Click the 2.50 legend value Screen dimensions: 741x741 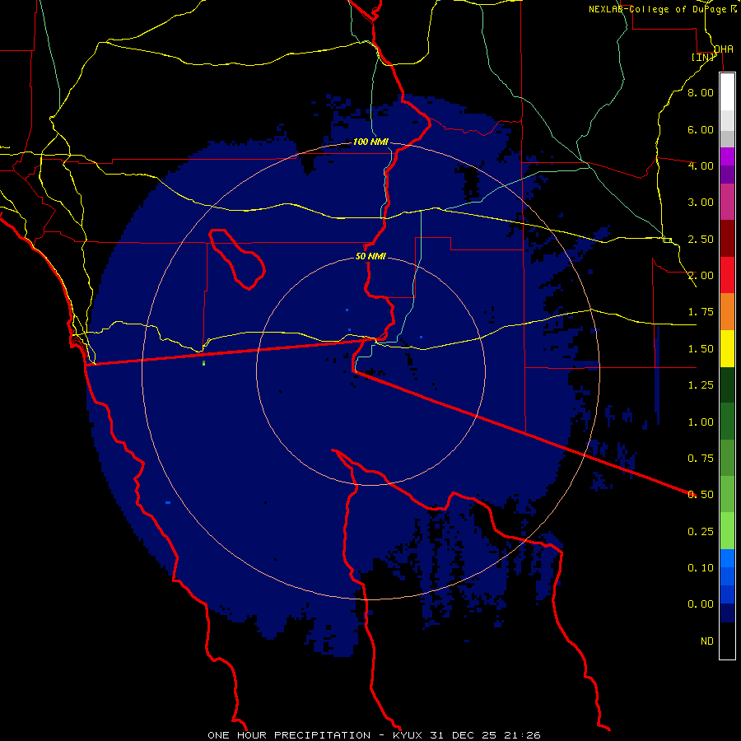click(x=701, y=239)
